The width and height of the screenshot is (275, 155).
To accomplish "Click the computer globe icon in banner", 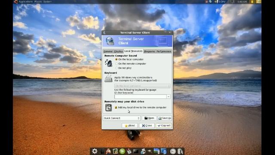I will click(x=110, y=41).
